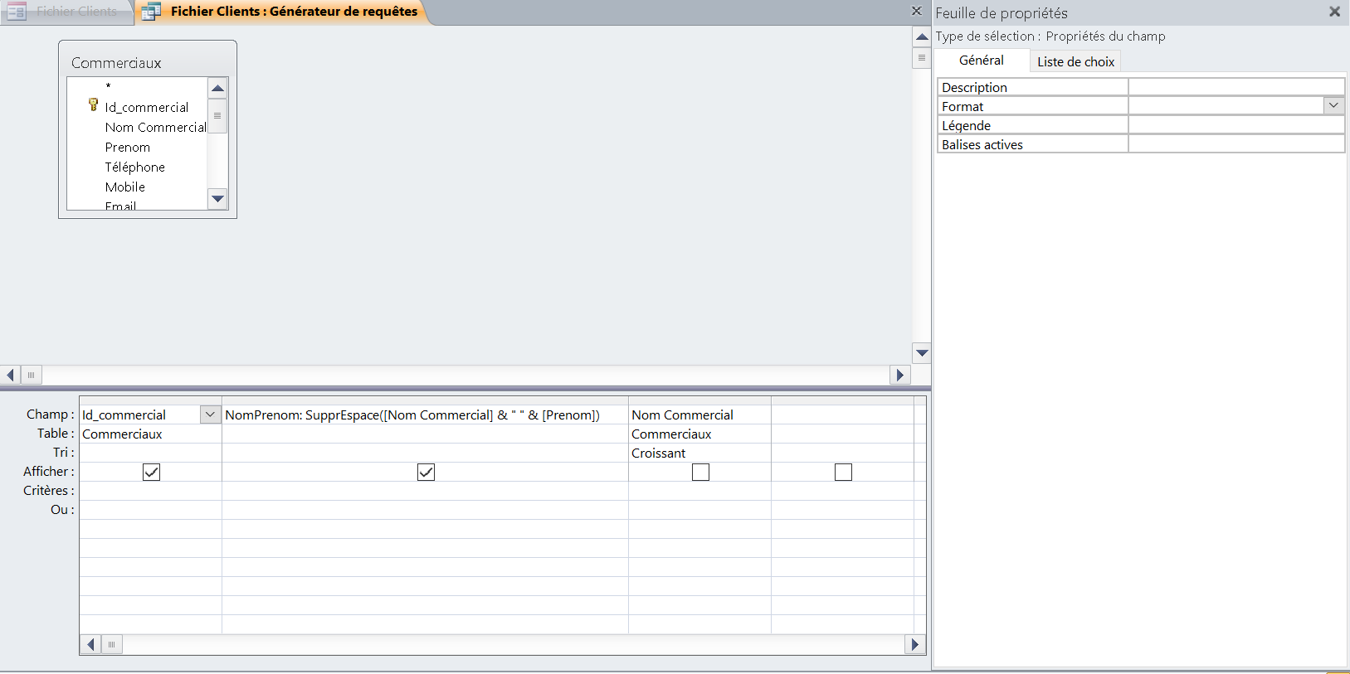Click the design pane horizontal scroll right arrow
The height and width of the screenshot is (674, 1350).
(x=900, y=375)
